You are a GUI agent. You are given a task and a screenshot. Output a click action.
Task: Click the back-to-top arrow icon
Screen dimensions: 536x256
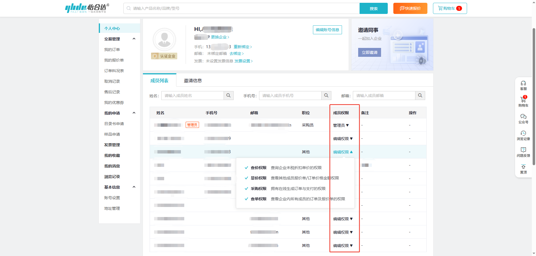(x=523, y=167)
